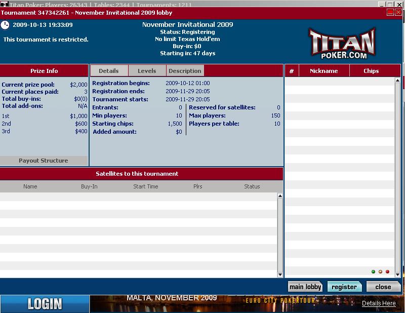Click the satellites list scroll down arrow
The height and width of the screenshot is (313, 405).
[x=280, y=275]
